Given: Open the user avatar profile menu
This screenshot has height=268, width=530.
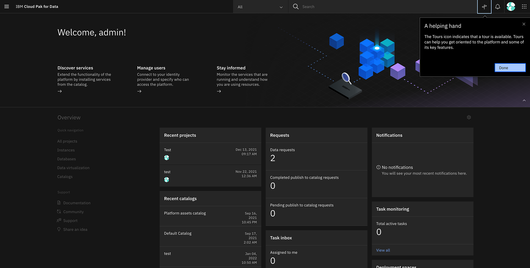Looking at the screenshot, I should [511, 7].
